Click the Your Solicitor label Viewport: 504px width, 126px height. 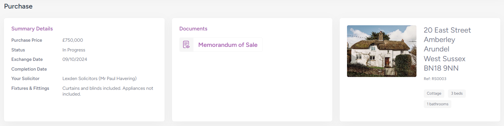coord(25,79)
